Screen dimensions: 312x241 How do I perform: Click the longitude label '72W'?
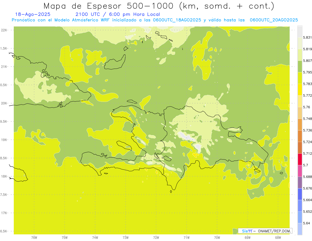pyautogui.click(x=156, y=238)
